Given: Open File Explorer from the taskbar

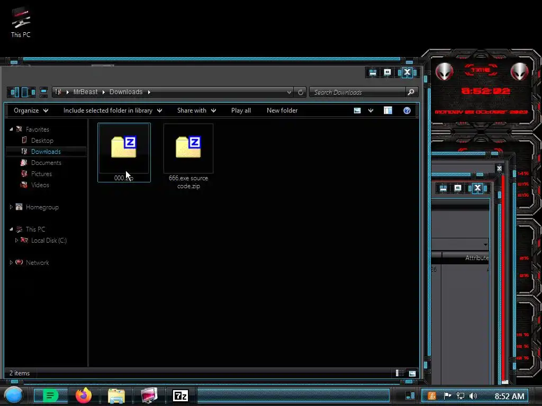Looking at the screenshot, I should click(116, 395).
